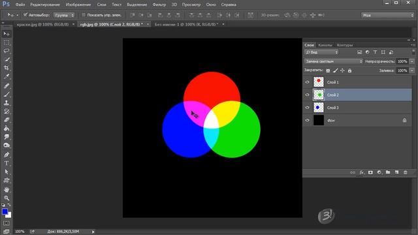Enable Показать упр. элем. checkbox

pyautogui.click(x=84, y=15)
